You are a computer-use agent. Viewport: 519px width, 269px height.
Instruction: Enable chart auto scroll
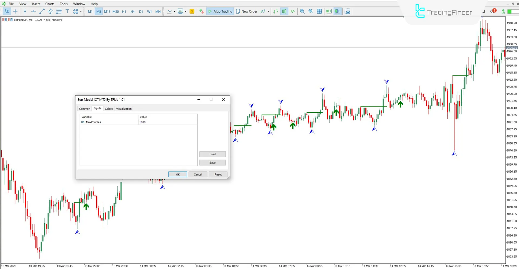click(329, 11)
